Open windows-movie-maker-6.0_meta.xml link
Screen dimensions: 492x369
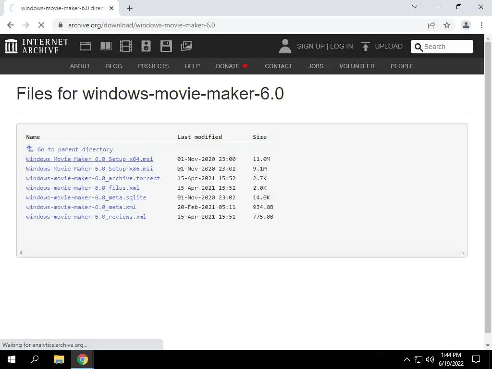click(x=81, y=207)
